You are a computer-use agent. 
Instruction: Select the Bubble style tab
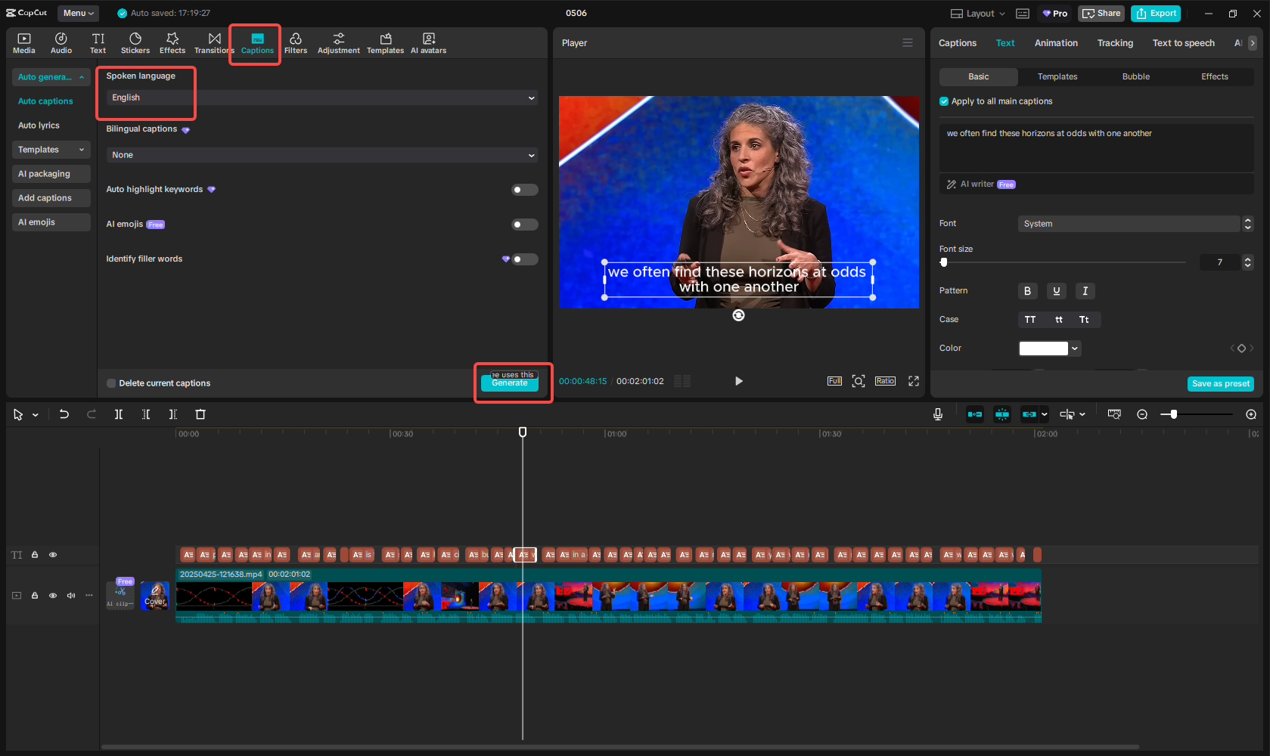(x=1135, y=77)
